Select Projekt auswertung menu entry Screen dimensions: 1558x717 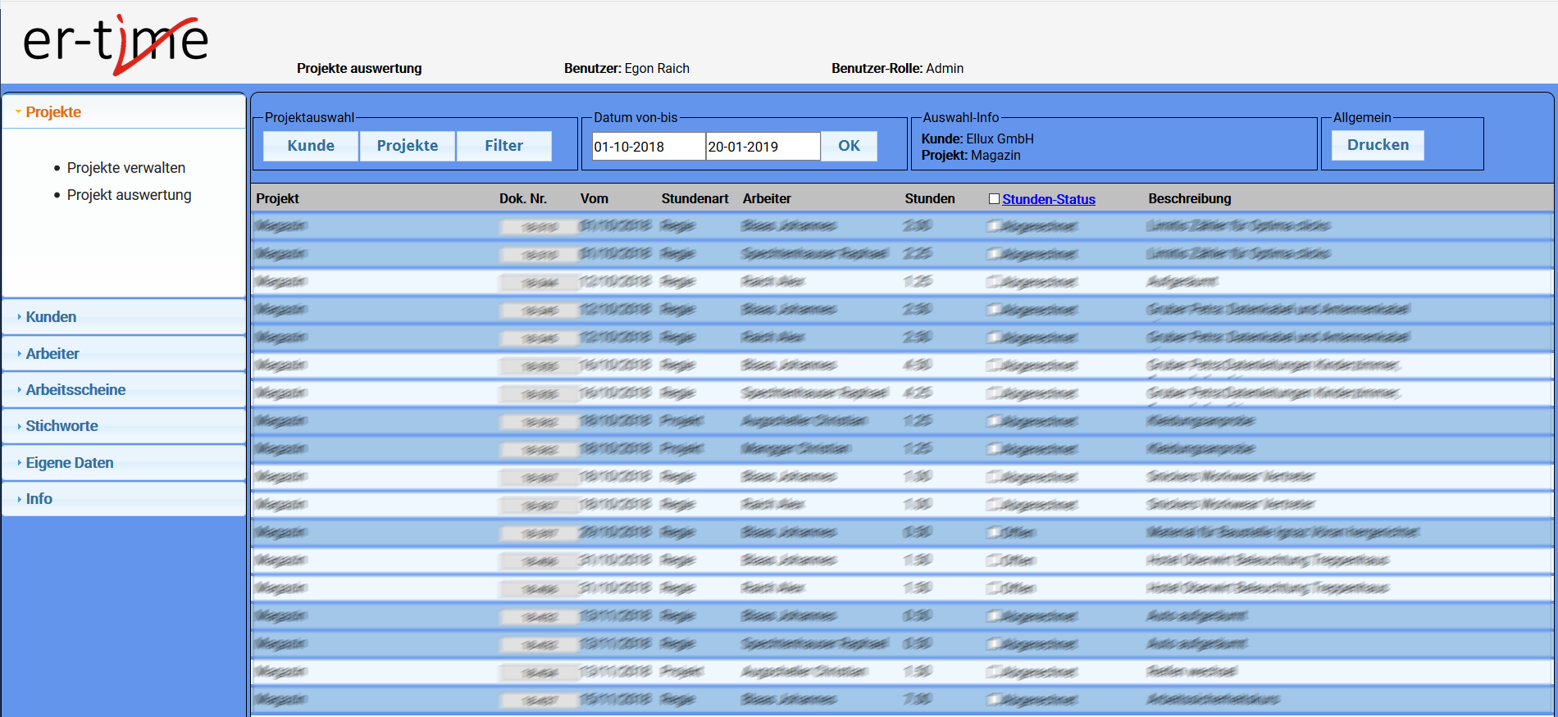(x=129, y=195)
